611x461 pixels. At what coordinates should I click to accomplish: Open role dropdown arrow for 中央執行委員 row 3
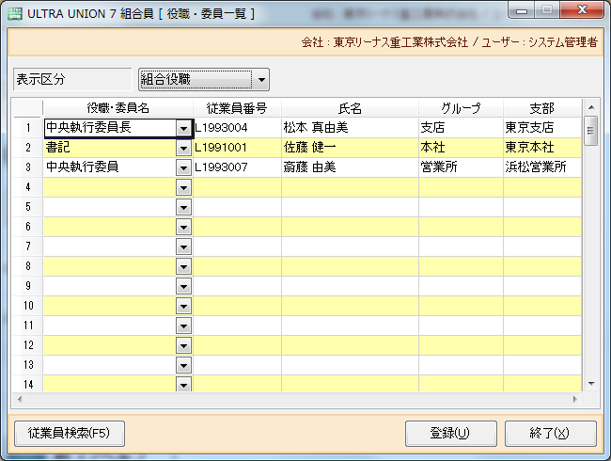coord(183,167)
